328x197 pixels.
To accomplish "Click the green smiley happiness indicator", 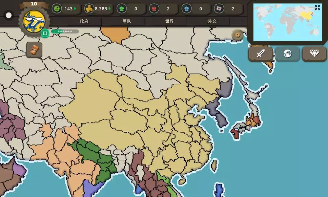I will click(57, 9).
